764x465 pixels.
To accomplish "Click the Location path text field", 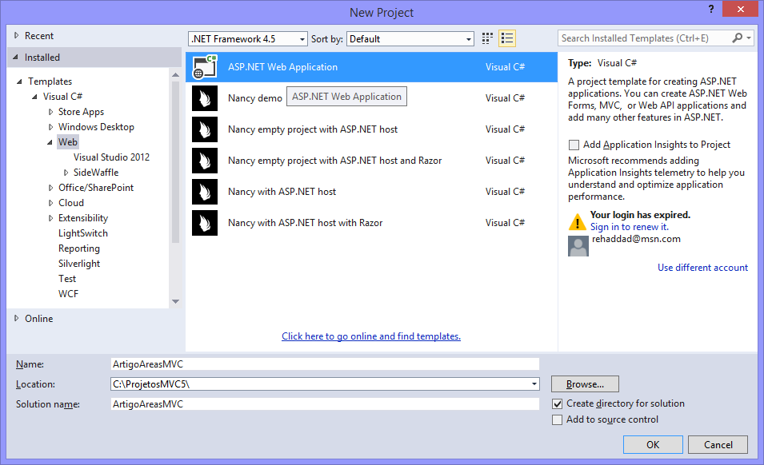I will coord(320,384).
